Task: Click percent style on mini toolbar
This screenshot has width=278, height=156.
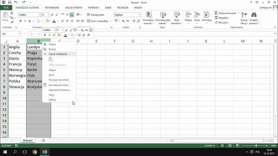Action: point(82,30)
